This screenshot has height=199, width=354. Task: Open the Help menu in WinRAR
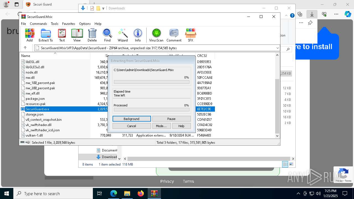(98, 24)
